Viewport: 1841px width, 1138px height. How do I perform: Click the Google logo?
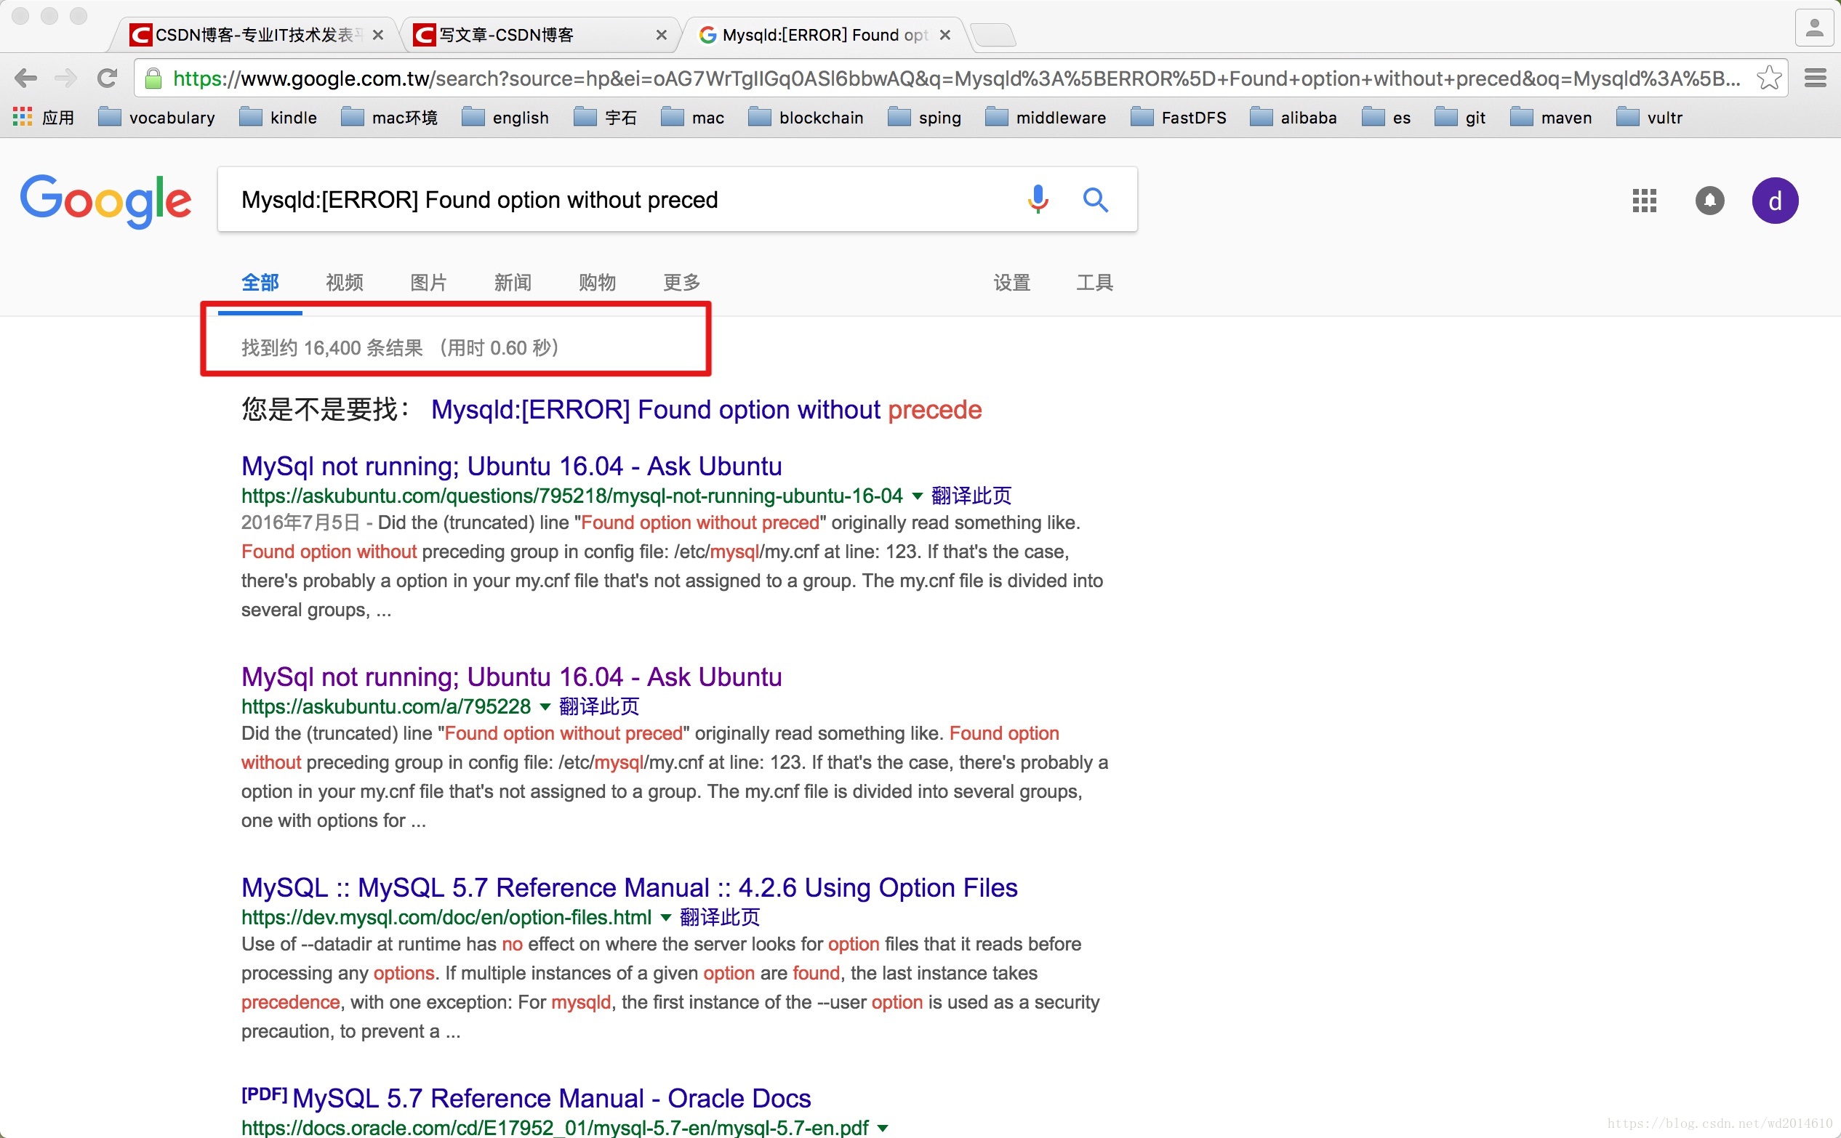coord(105,201)
